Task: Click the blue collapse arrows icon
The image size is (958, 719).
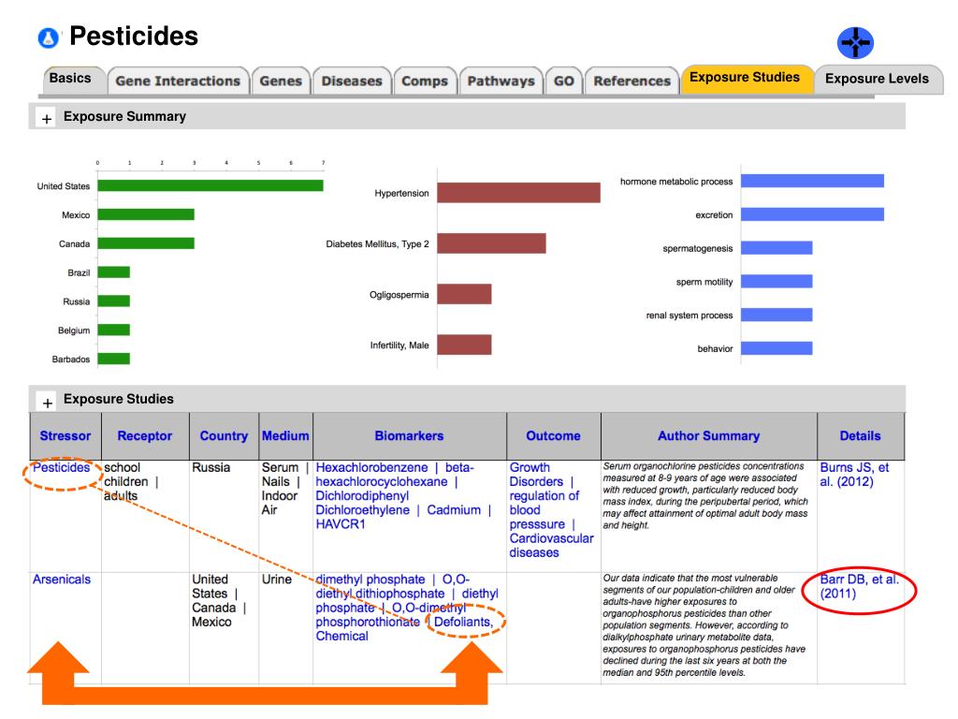Action: (855, 43)
